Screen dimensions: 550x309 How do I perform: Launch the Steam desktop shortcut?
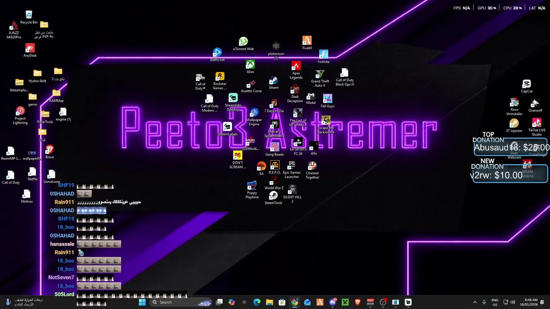(x=273, y=83)
